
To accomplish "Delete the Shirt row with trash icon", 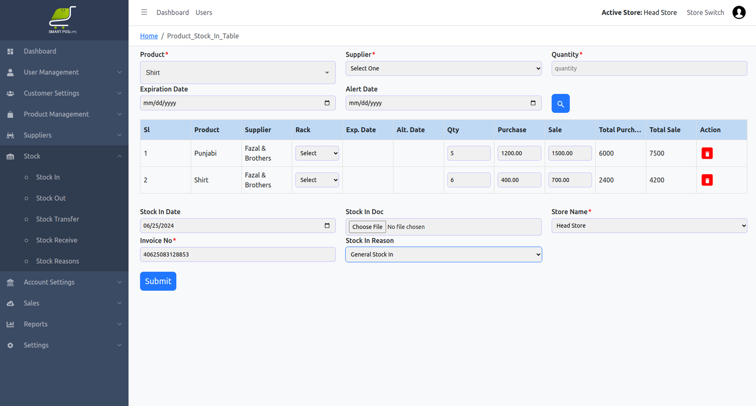I will (707, 180).
